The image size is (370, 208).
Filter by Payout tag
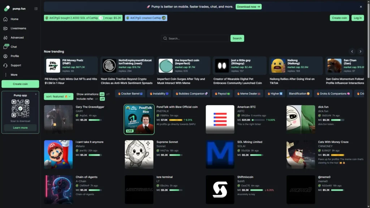[x=222, y=94]
